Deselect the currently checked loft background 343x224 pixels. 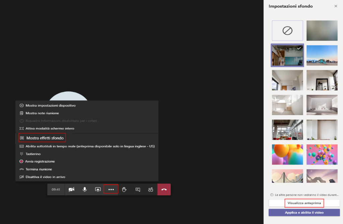(287, 55)
